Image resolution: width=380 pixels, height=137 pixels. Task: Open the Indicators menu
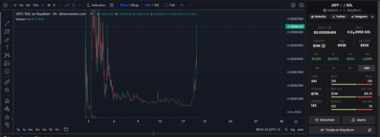(x=96, y=5)
